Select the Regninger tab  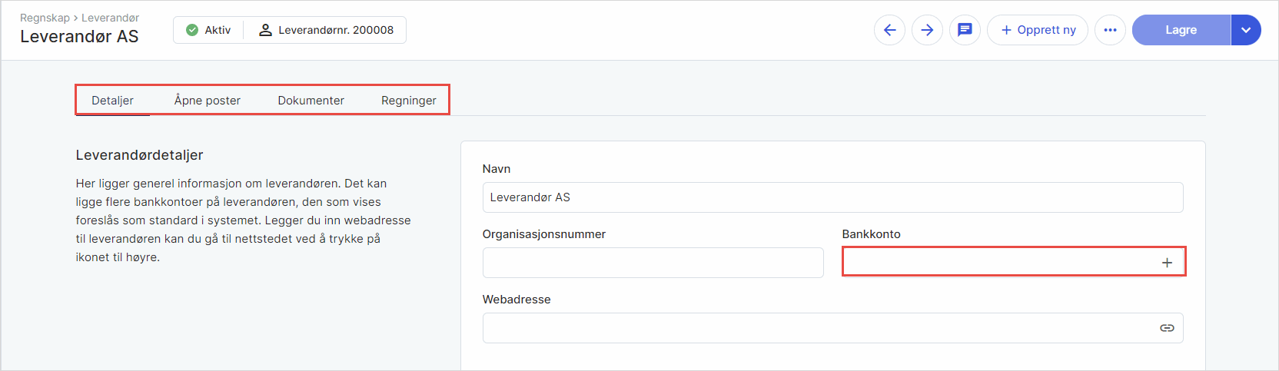point(408,101)
